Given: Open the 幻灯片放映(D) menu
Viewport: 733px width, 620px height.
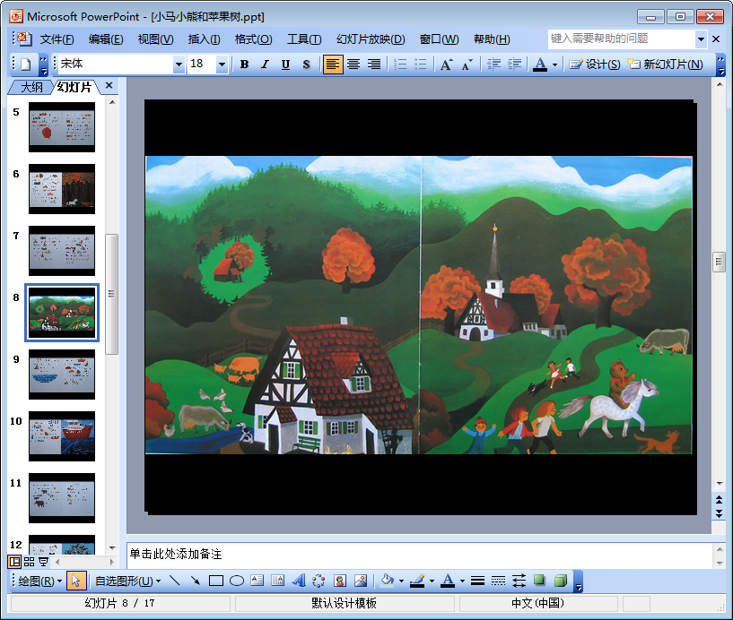Looking at the screenshot, I should click(371, 39).
